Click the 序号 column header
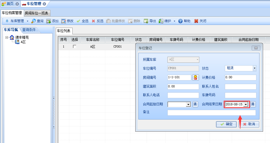The height and width of the screenshot is (143, 270). [x=63, y=40]
